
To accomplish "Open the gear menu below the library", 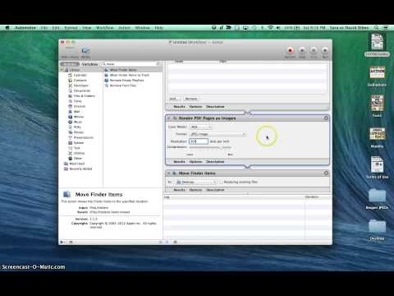I will (x=63, y=242).
